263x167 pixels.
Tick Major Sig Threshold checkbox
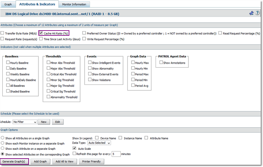48,85
